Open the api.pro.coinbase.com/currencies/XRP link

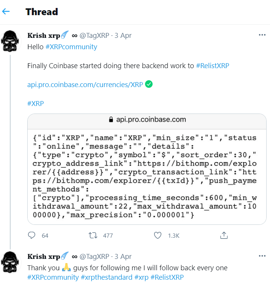pos(85,84)
